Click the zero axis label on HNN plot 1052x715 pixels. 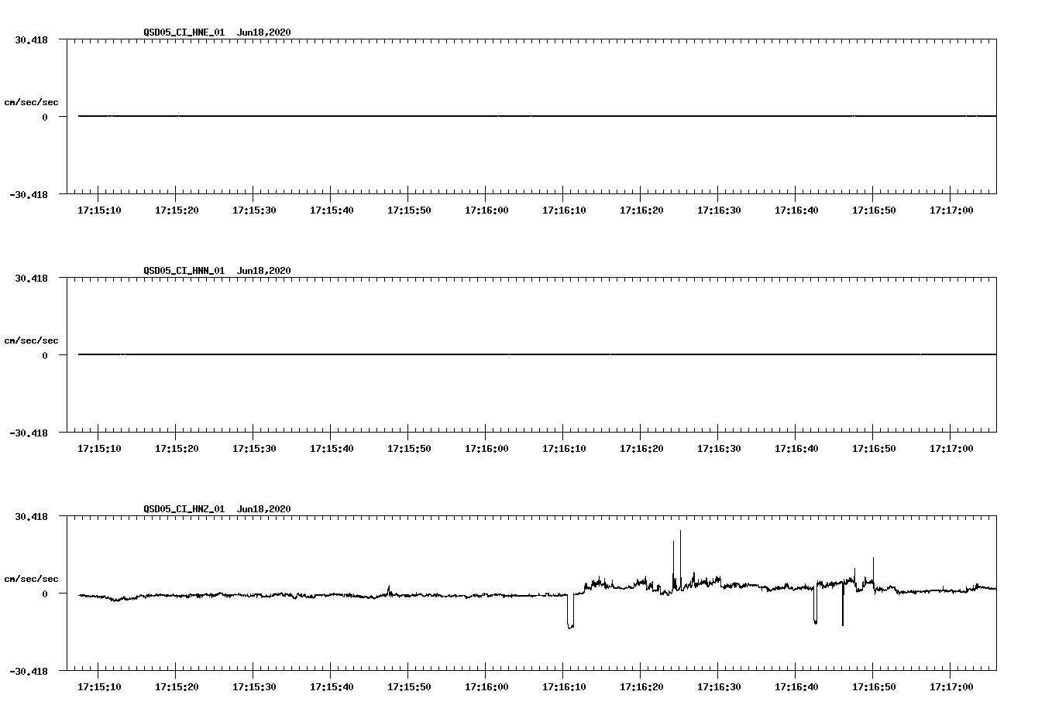click(45, 355)
